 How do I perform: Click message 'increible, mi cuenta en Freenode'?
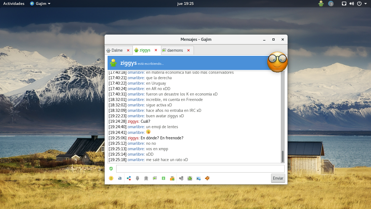click(x=174, y=100)
